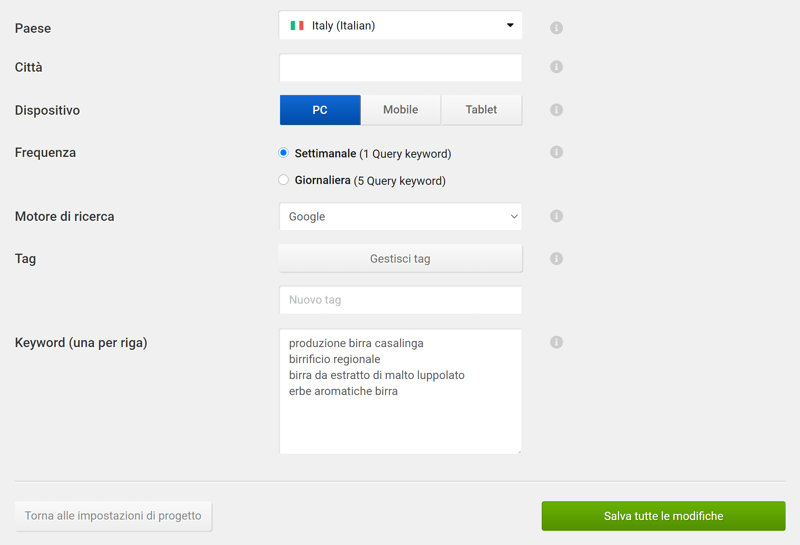Focus the empty Città text field
Screen dimensions: 800x545
(x=400, y=68)
